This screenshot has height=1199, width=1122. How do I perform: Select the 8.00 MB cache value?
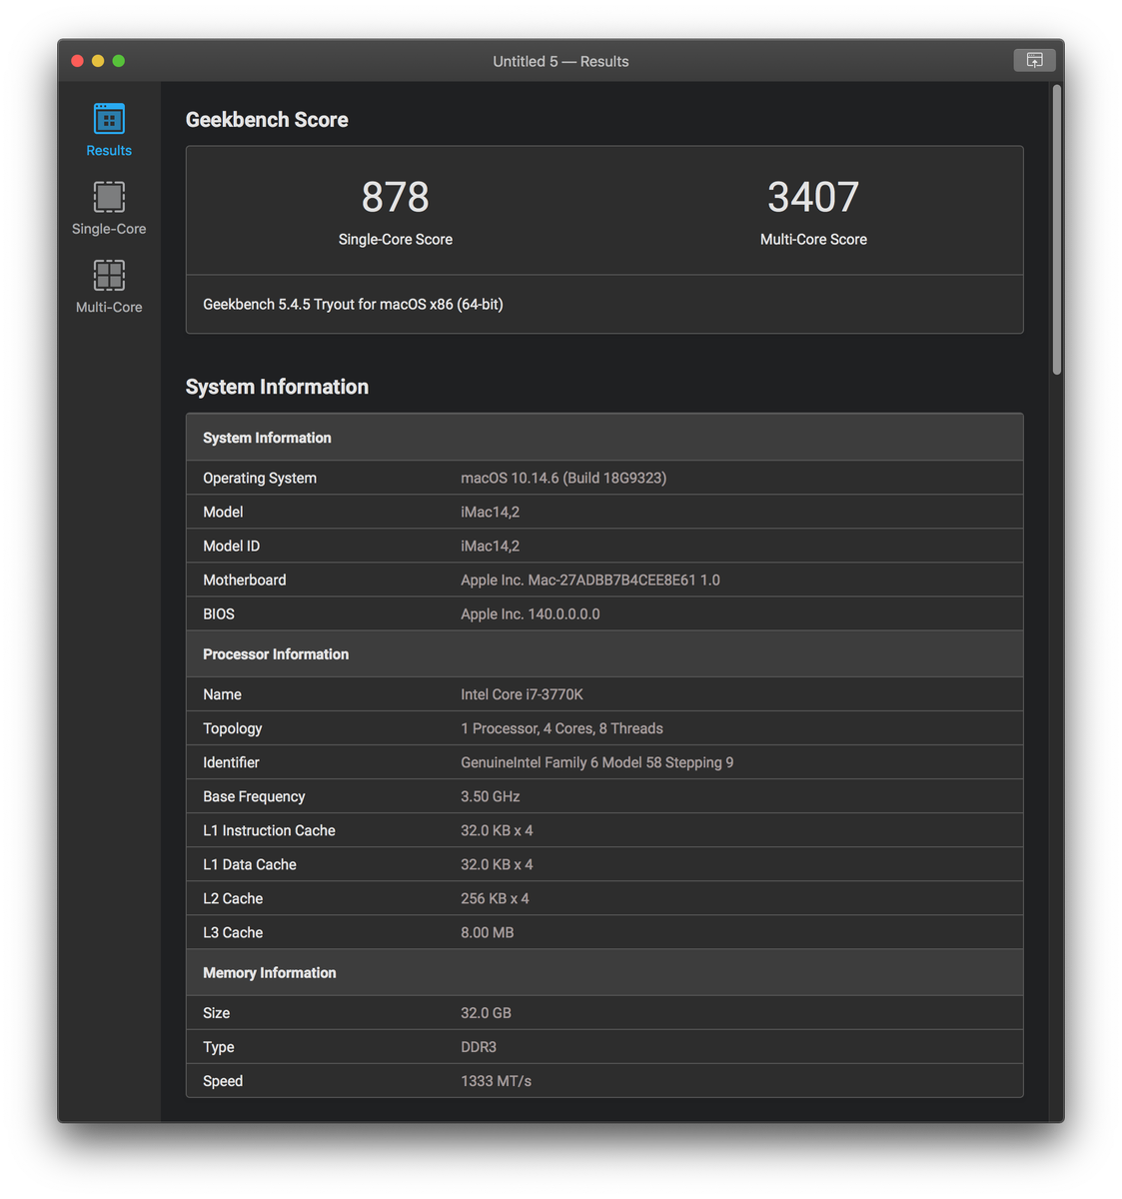coord(488,932)
